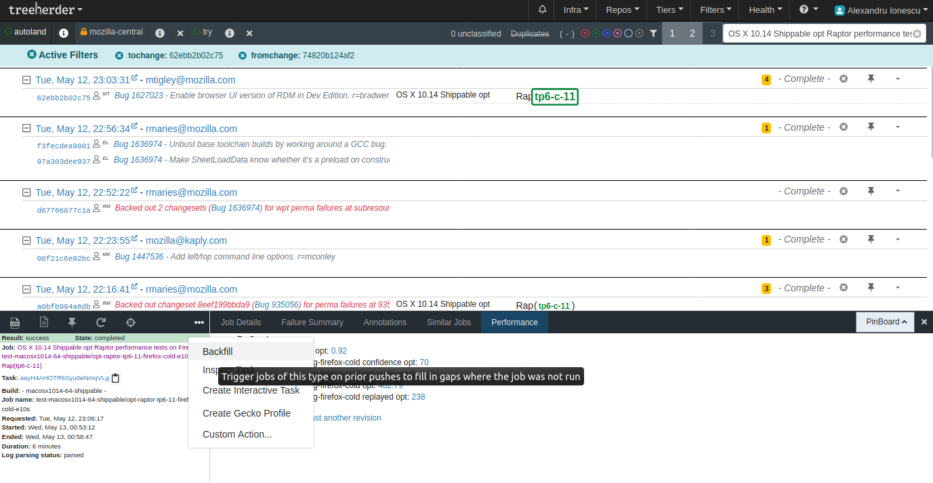933x483 pixels.
Task: Toggle tier 1 jobs
Action: point(672,33)
